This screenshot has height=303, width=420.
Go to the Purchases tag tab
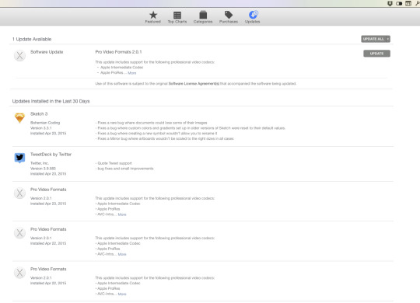[x=229, y=17]
